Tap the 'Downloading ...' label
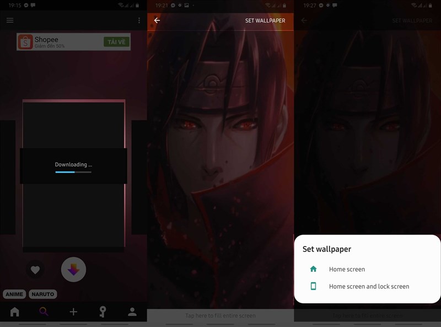The height and width of the screenshot is (327, 441). click(73, 165)
